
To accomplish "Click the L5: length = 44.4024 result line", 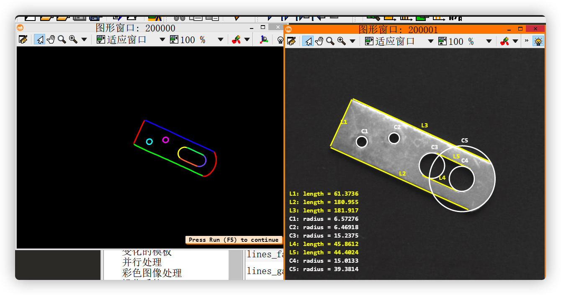I will 324,252.
